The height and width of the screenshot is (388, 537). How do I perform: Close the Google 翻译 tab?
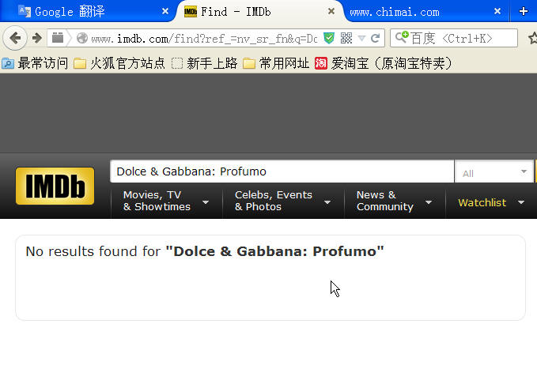(x=165, y=11)
